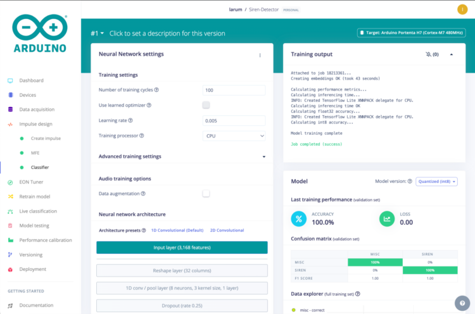Image resolution: width=475 pixels, height=314 pixels.
Task: Select 1D Convolutional (Default) preset
Action: click(x=177, y=230)
